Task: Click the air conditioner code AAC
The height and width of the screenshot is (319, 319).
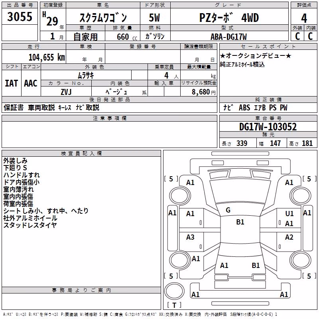Action: point(31,83)
